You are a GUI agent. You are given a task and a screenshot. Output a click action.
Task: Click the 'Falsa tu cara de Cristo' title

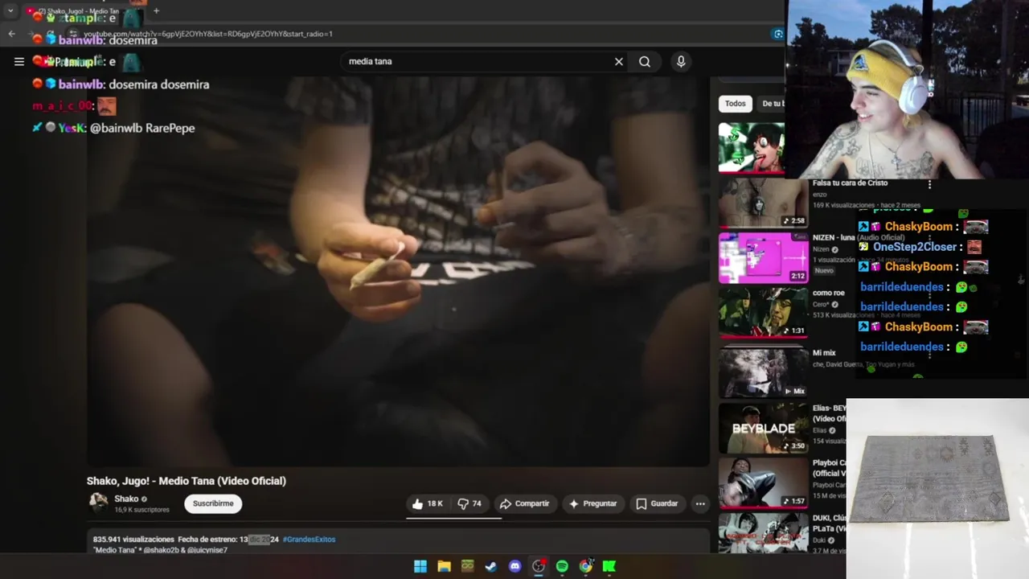850,183
